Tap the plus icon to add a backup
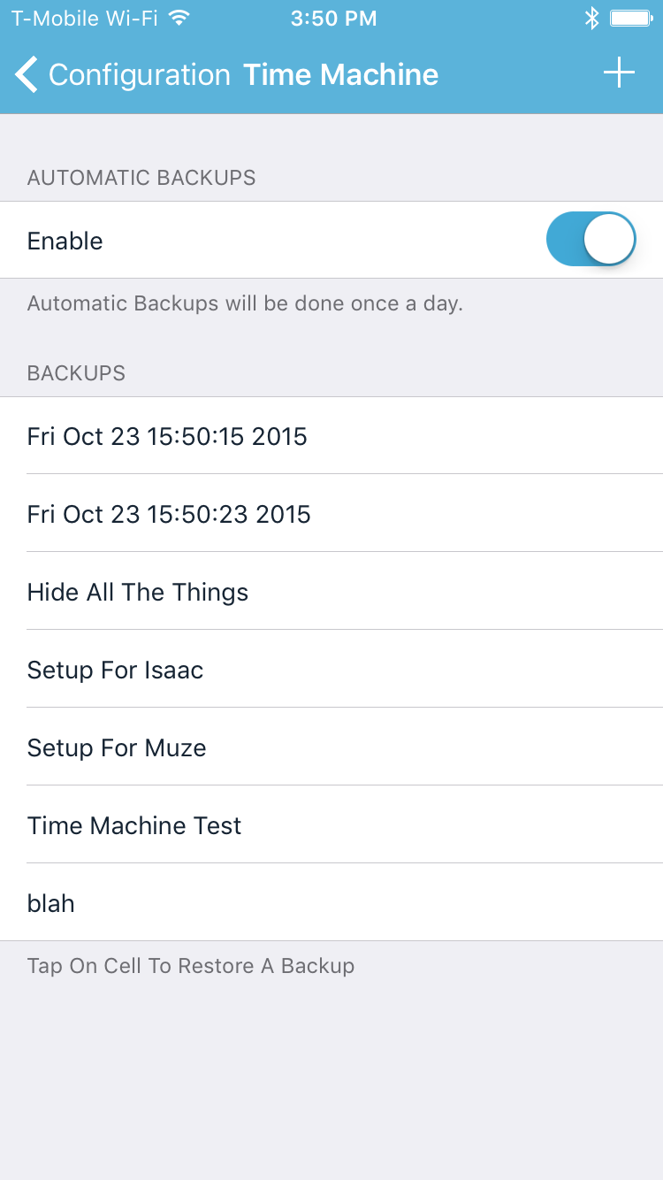The height and width of the screenshot is (1180, 663). tap(619, 73)
